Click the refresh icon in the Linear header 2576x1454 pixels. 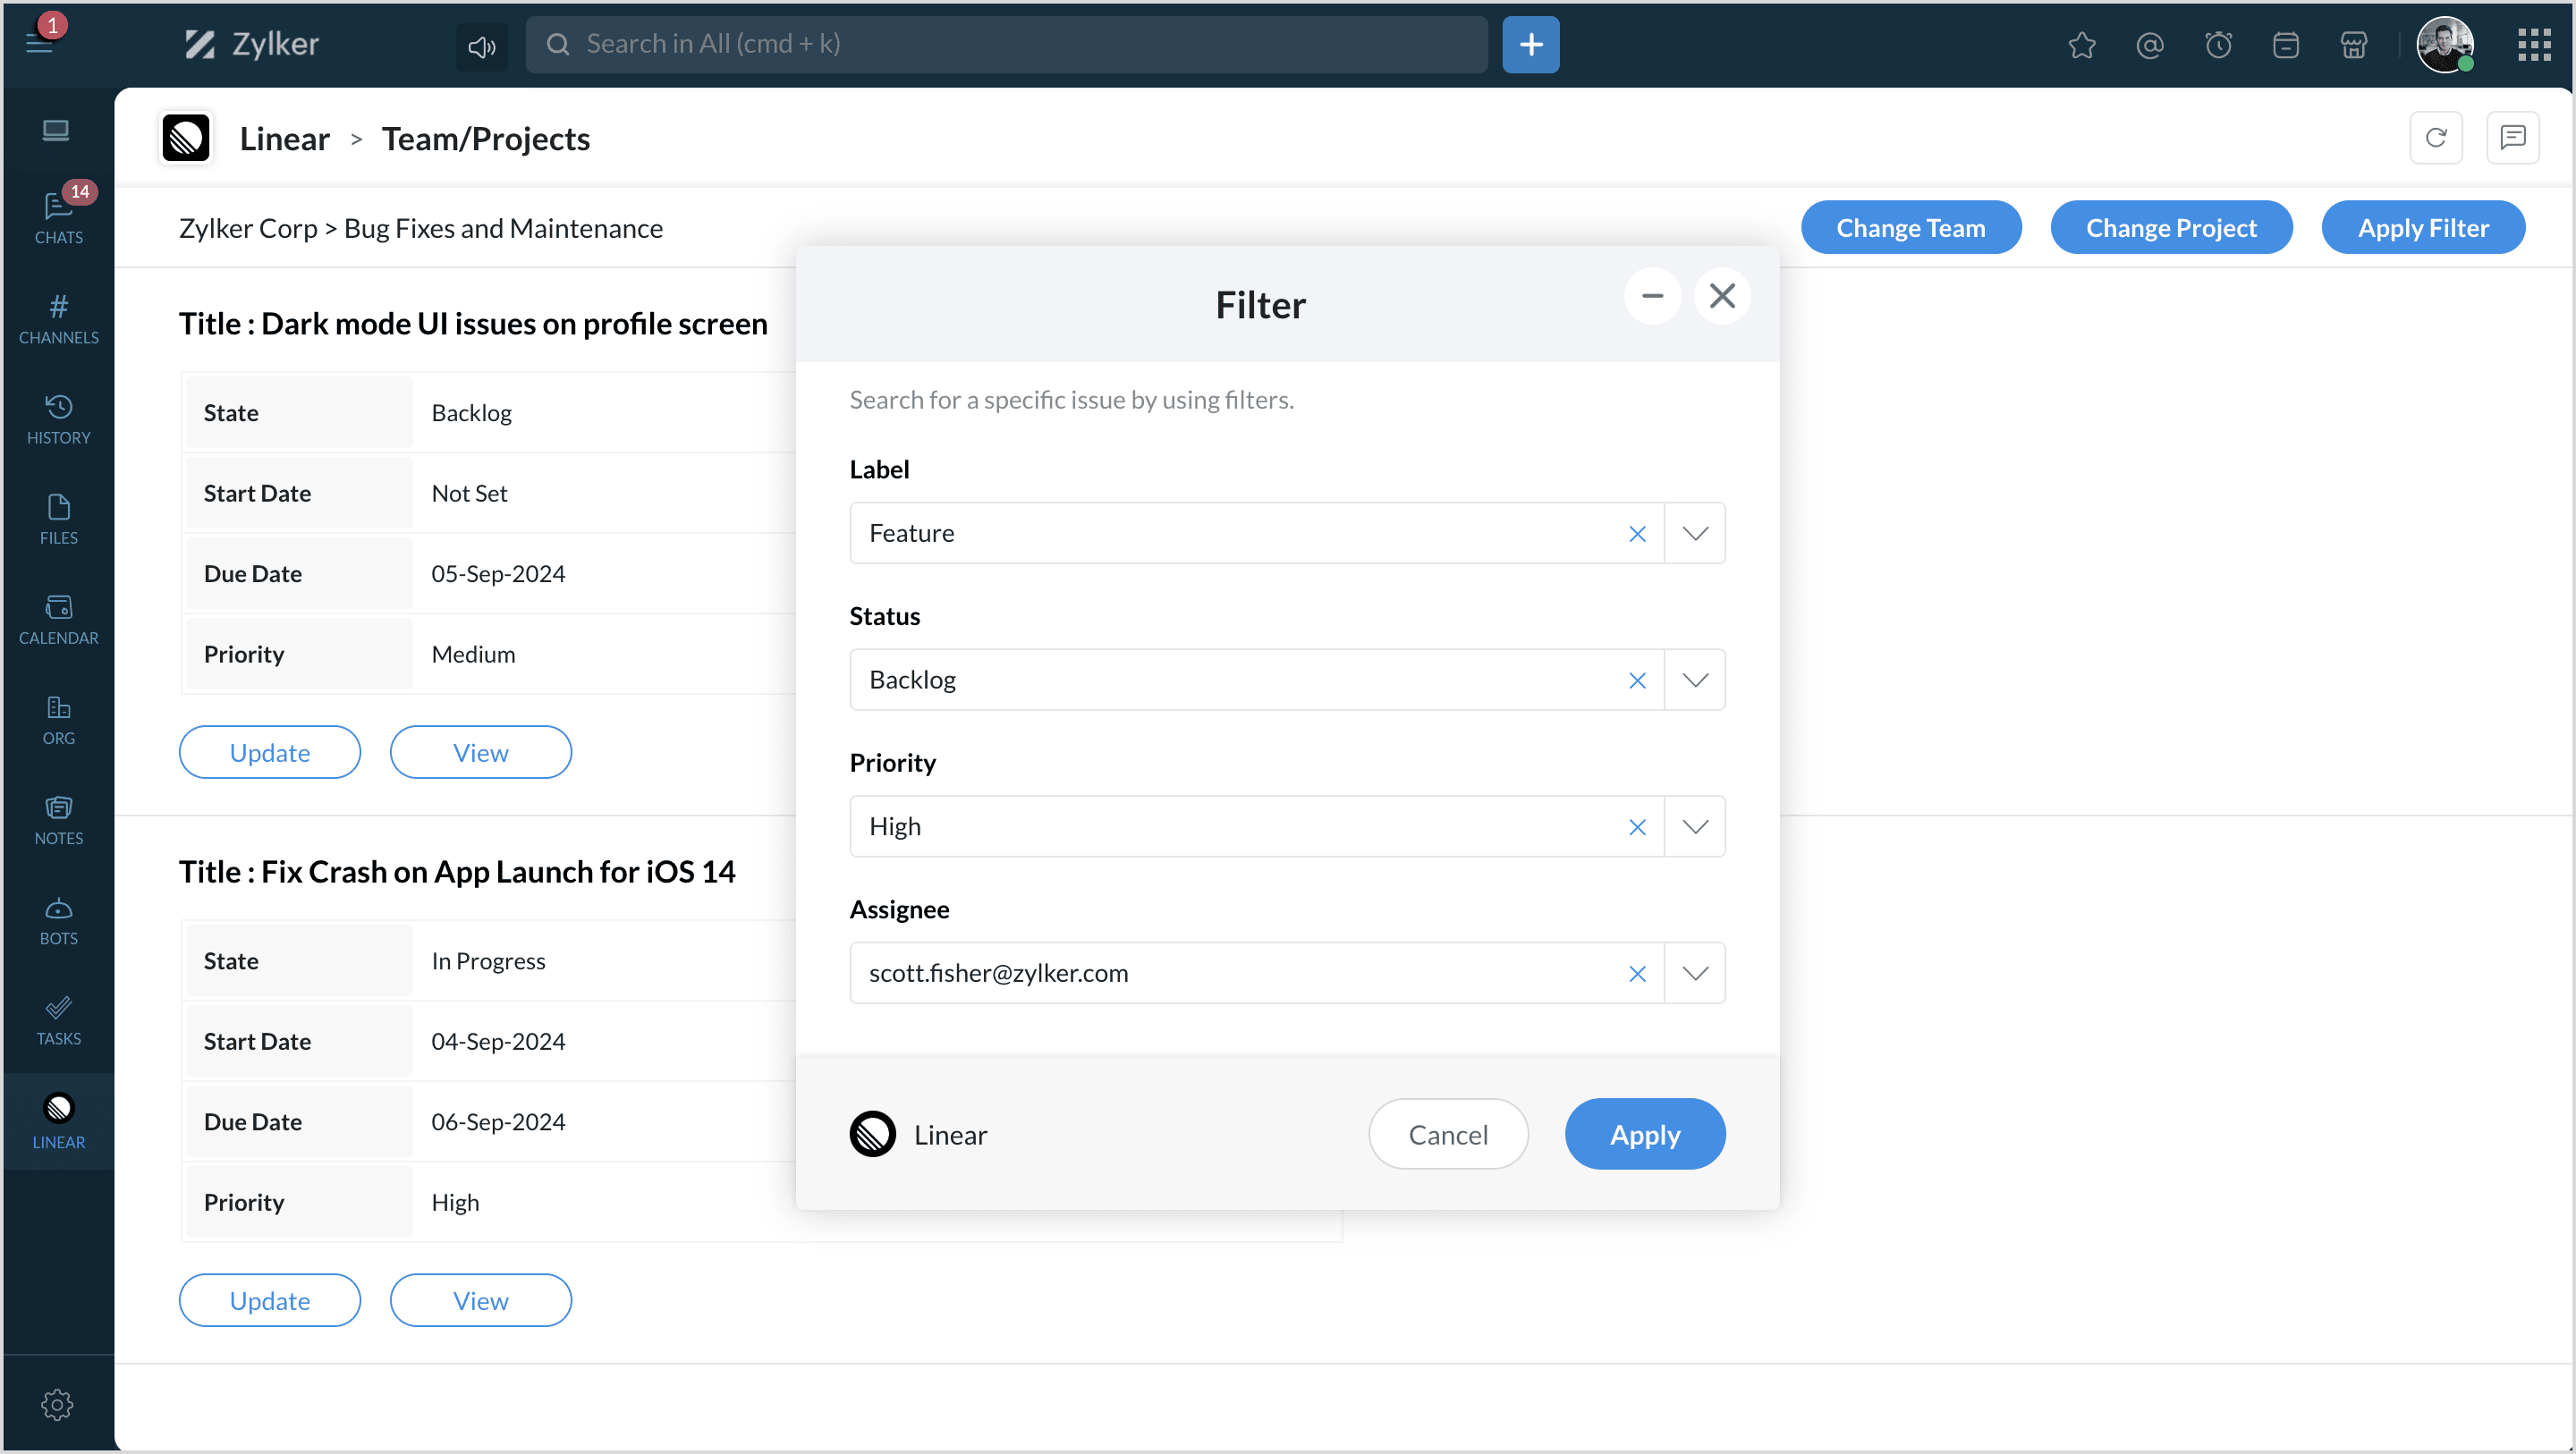(2435, 138)
